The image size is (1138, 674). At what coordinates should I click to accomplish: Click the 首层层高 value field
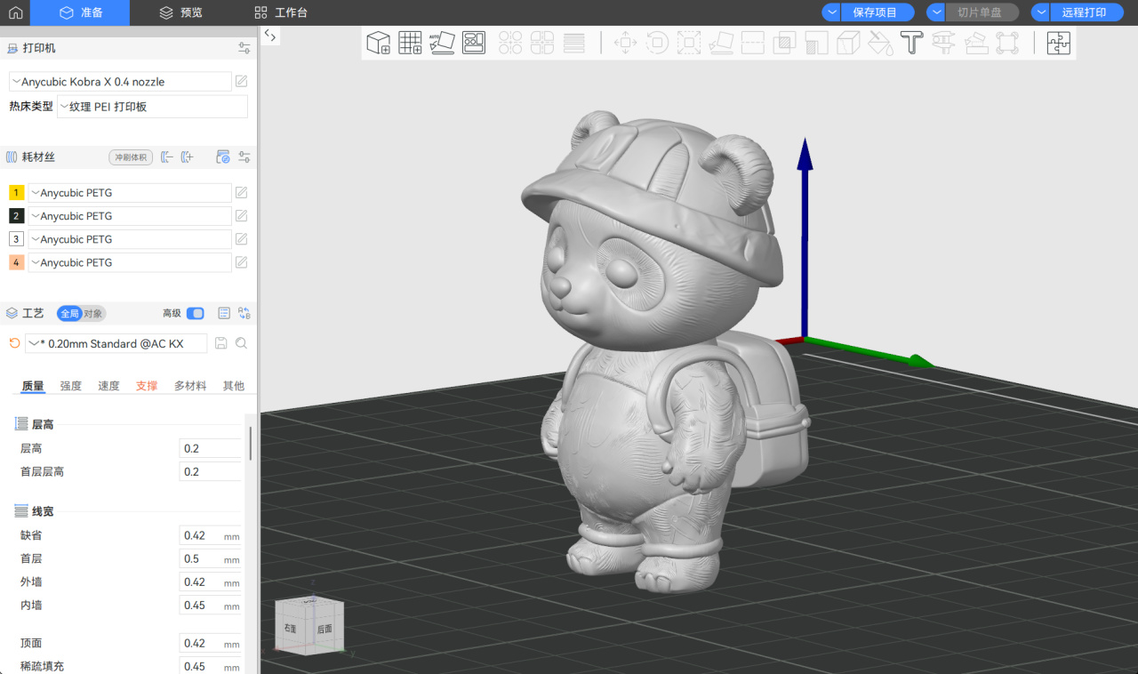point(211,471)
